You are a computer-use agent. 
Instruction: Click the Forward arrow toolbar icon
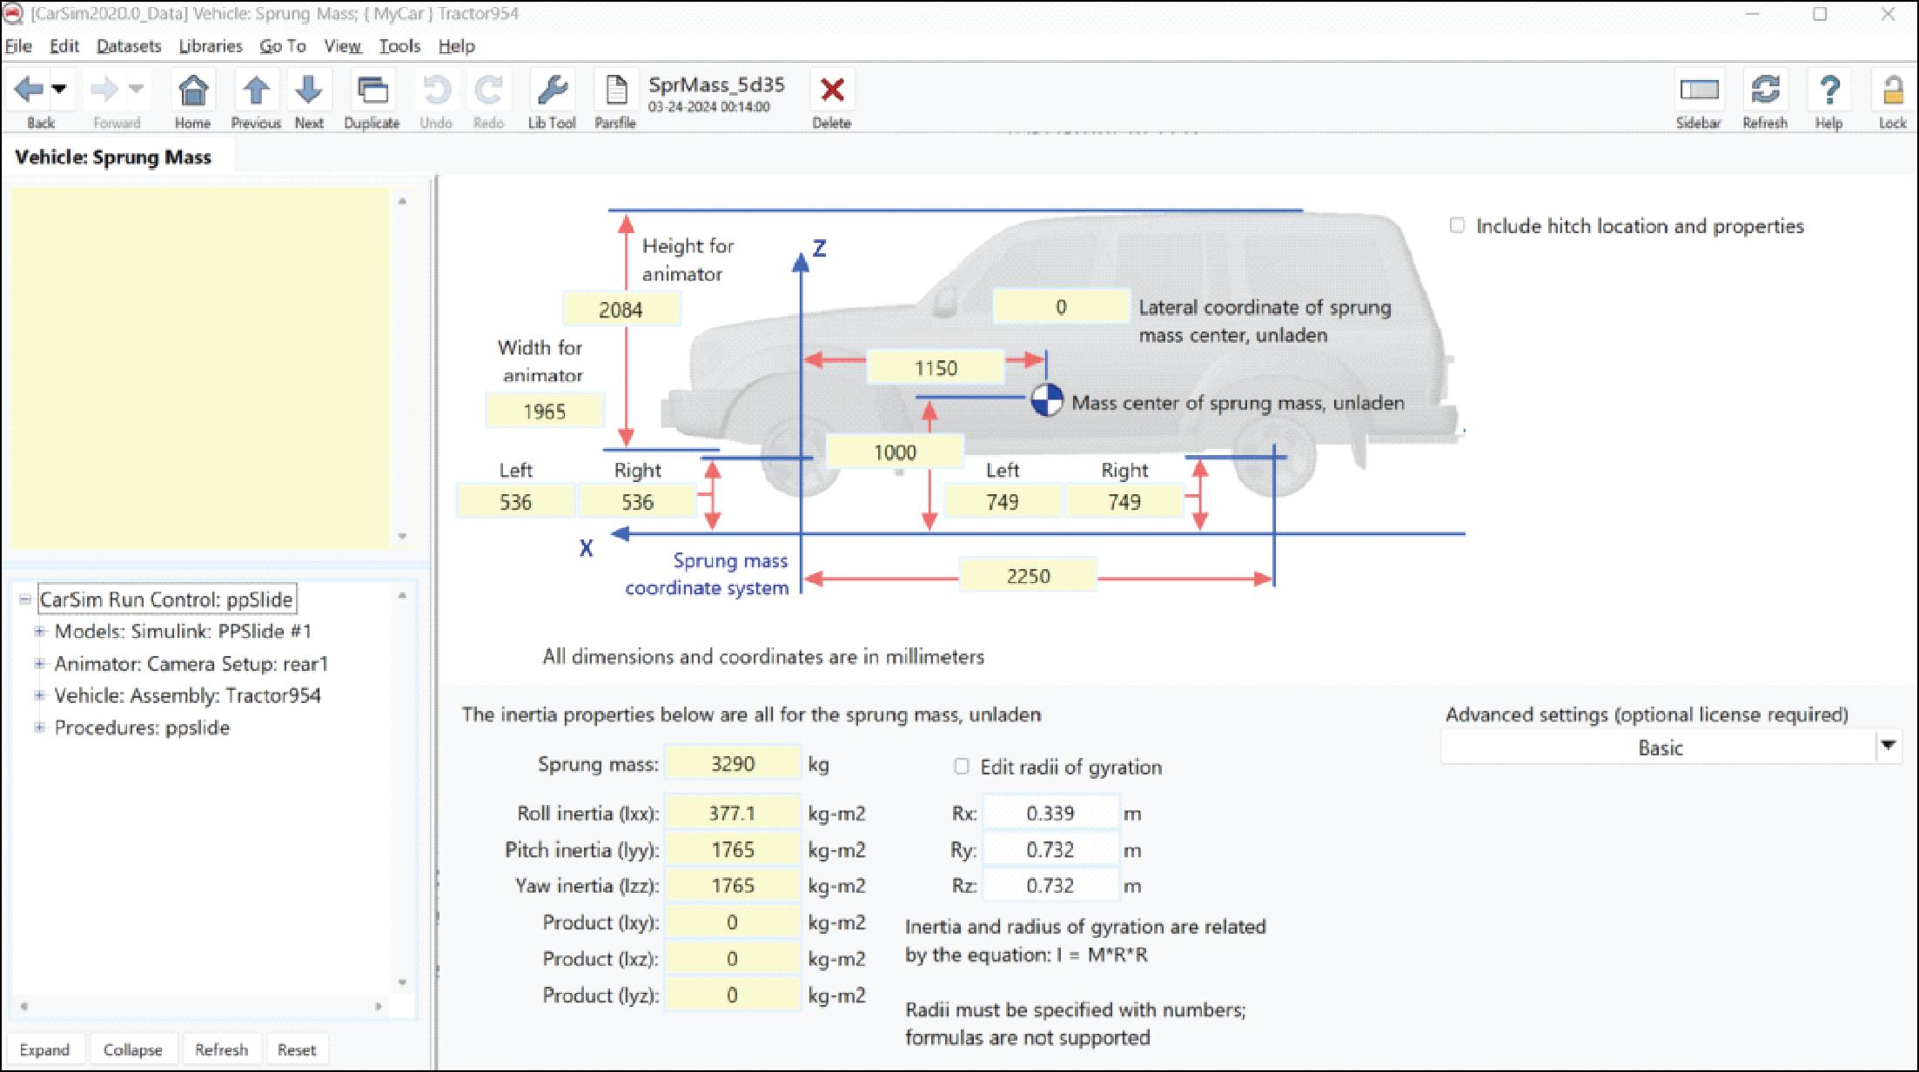tap(104, 89)
